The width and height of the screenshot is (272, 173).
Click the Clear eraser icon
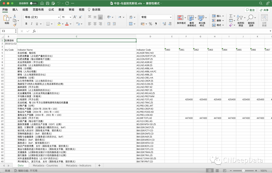pos(231,25)
